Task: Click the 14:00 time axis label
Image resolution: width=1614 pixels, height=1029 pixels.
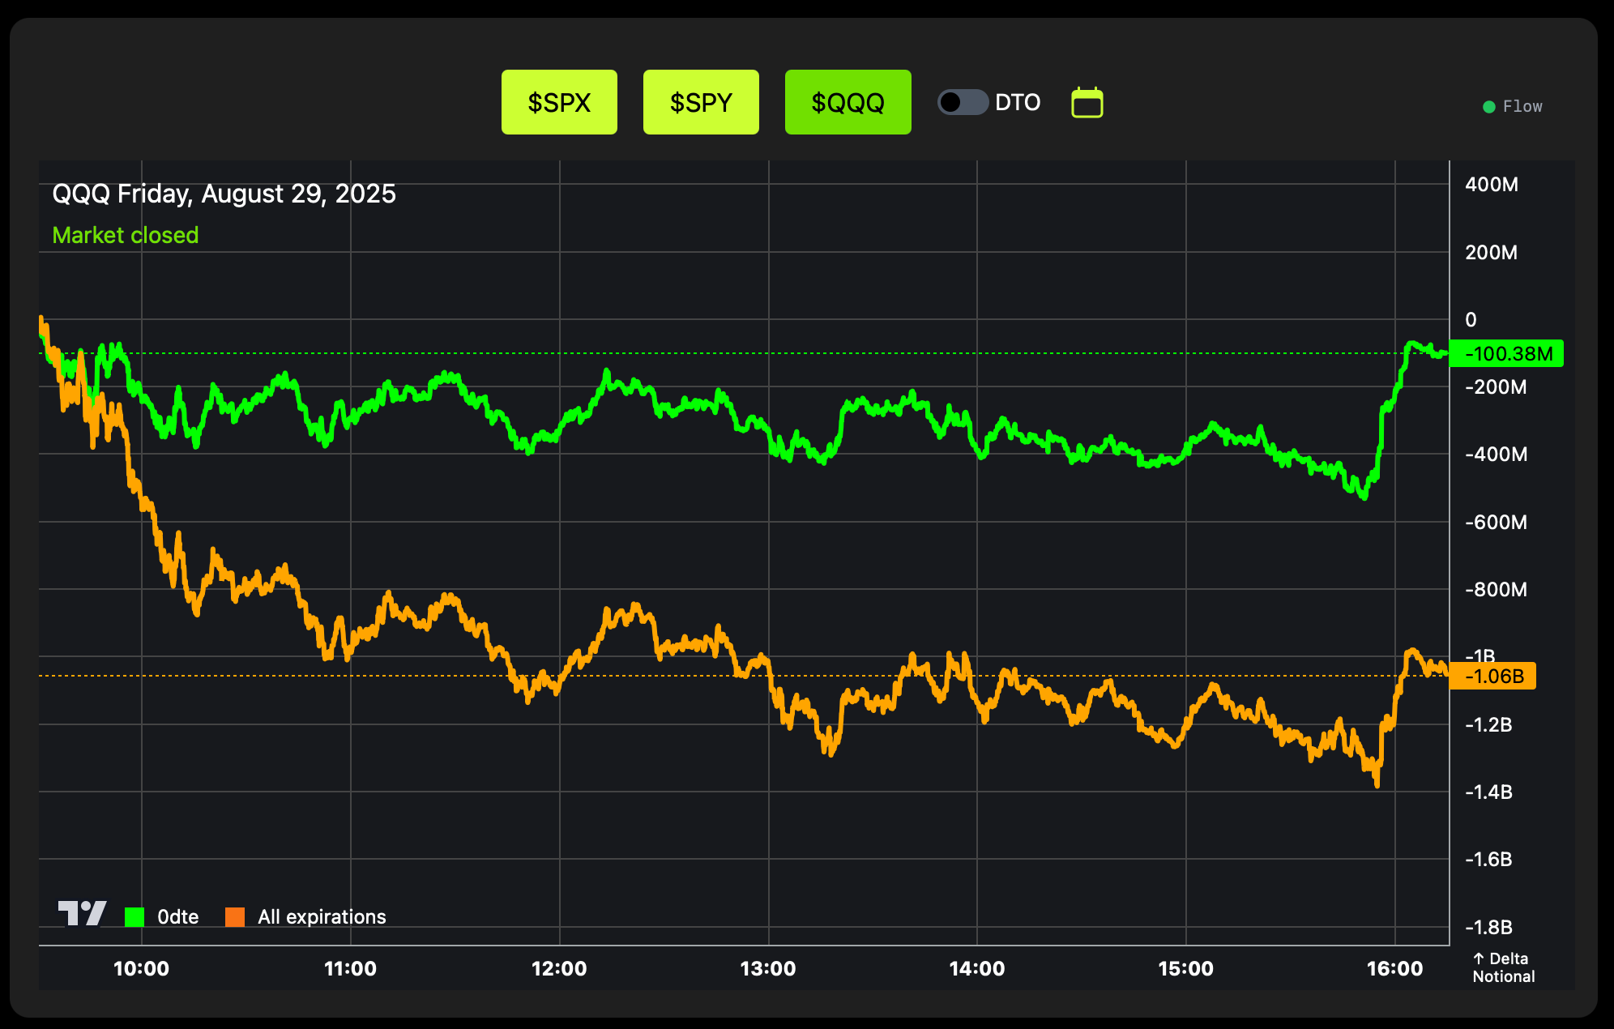Action: click(977, 968)
